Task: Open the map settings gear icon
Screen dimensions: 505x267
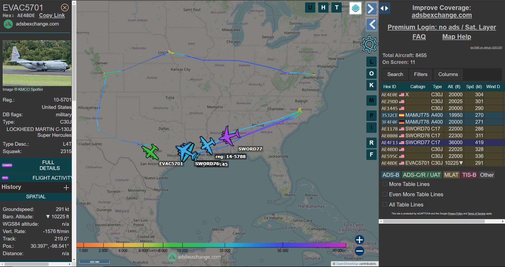Action: click(x=369, y=44)
